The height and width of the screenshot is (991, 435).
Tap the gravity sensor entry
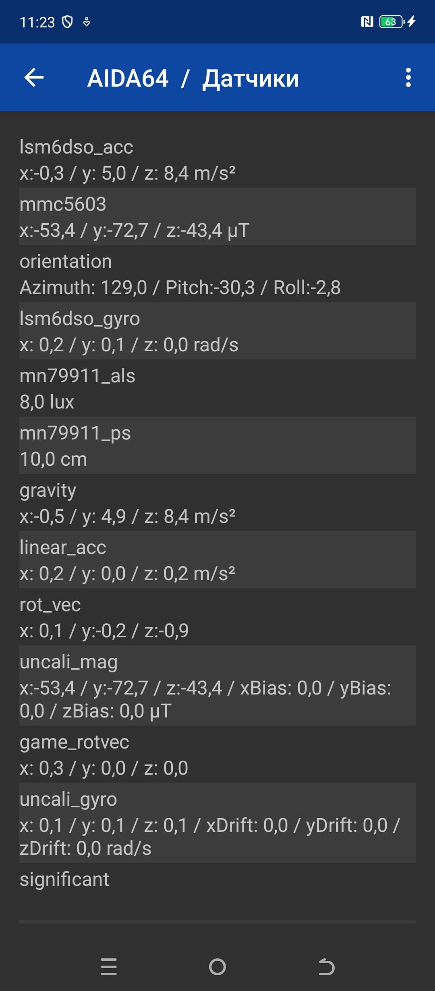tap(217, 503)
